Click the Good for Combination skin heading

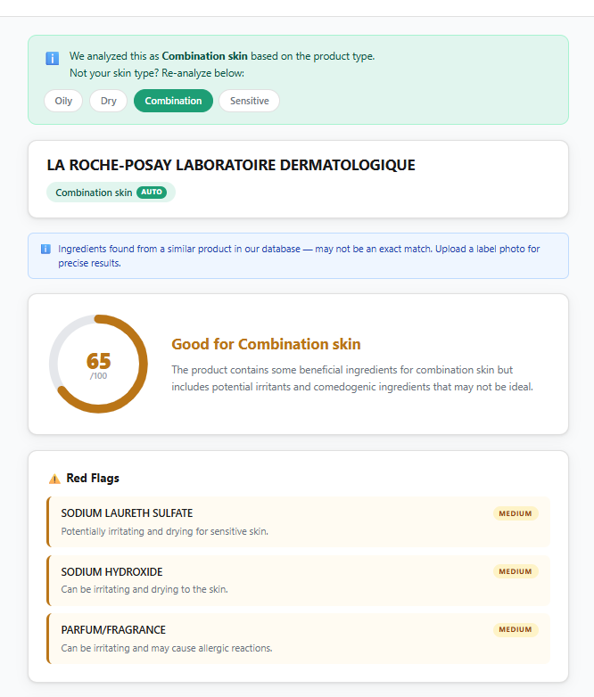(266, 344)
